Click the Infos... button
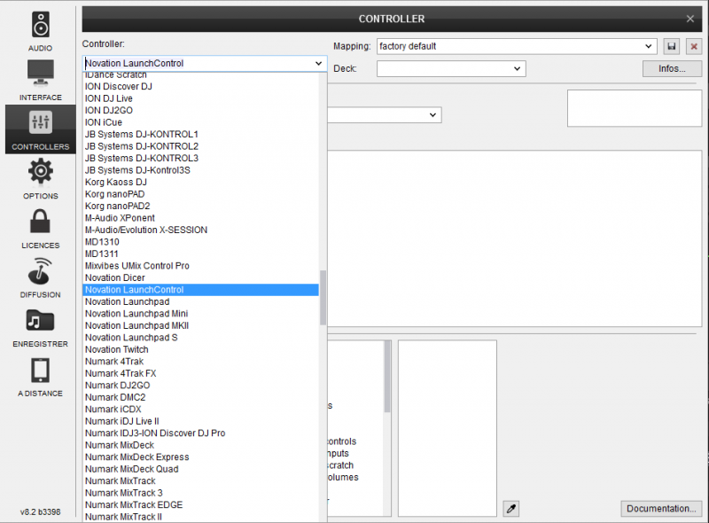Viewport: 709px width, 523px height. [672, 69]
